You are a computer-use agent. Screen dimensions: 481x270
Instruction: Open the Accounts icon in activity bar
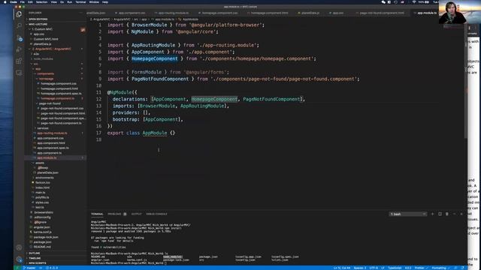point(19,247)
